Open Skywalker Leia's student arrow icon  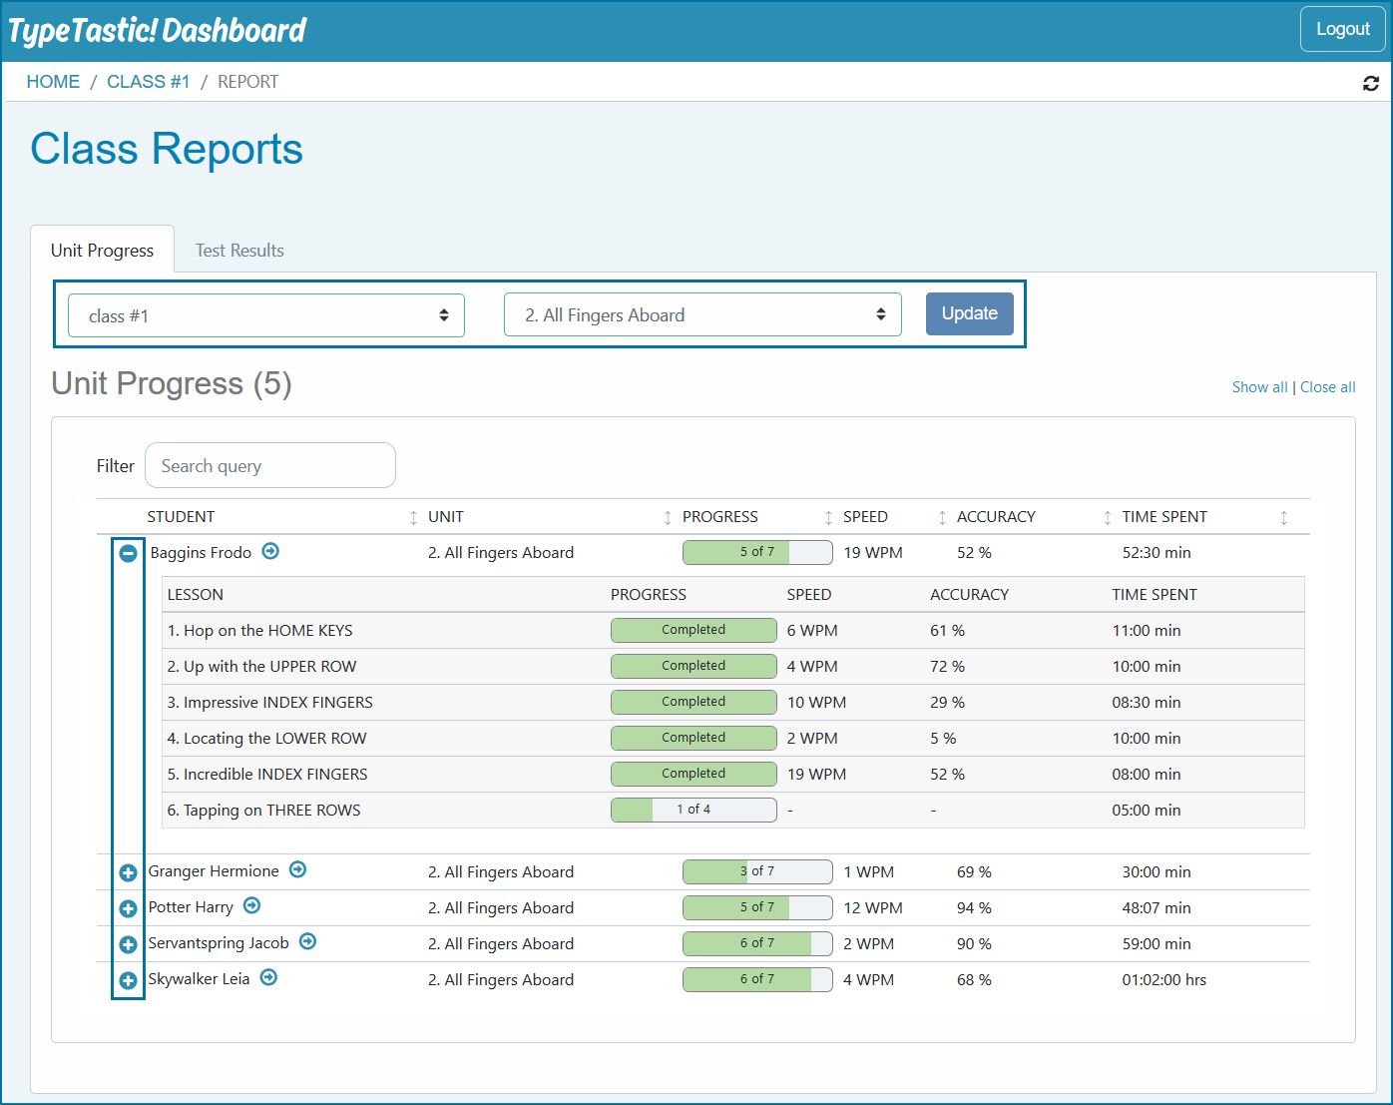click(x=268, y=977)
